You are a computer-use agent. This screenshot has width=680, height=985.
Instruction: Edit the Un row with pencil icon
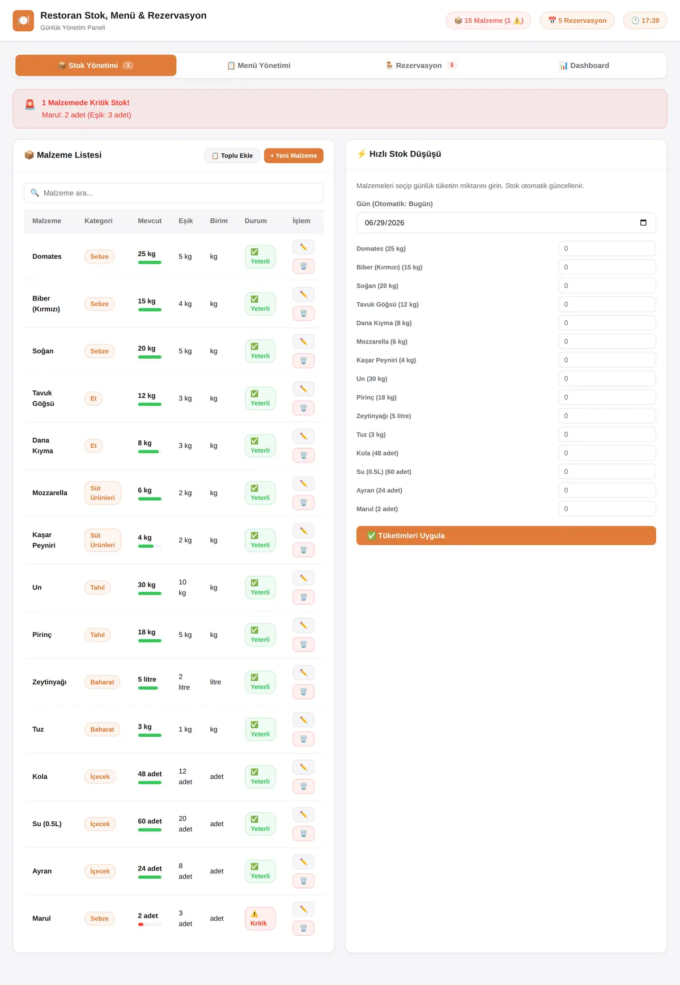point(303,578)
